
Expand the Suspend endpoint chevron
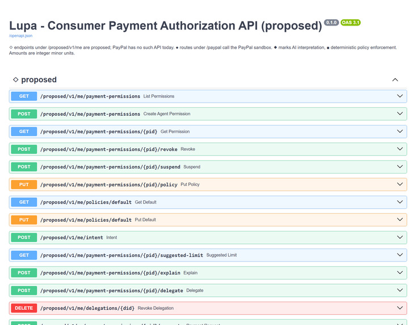pyautogui.click(x=400, y=167)
